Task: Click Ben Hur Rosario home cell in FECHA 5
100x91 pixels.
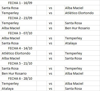Action: pos(19,73)
